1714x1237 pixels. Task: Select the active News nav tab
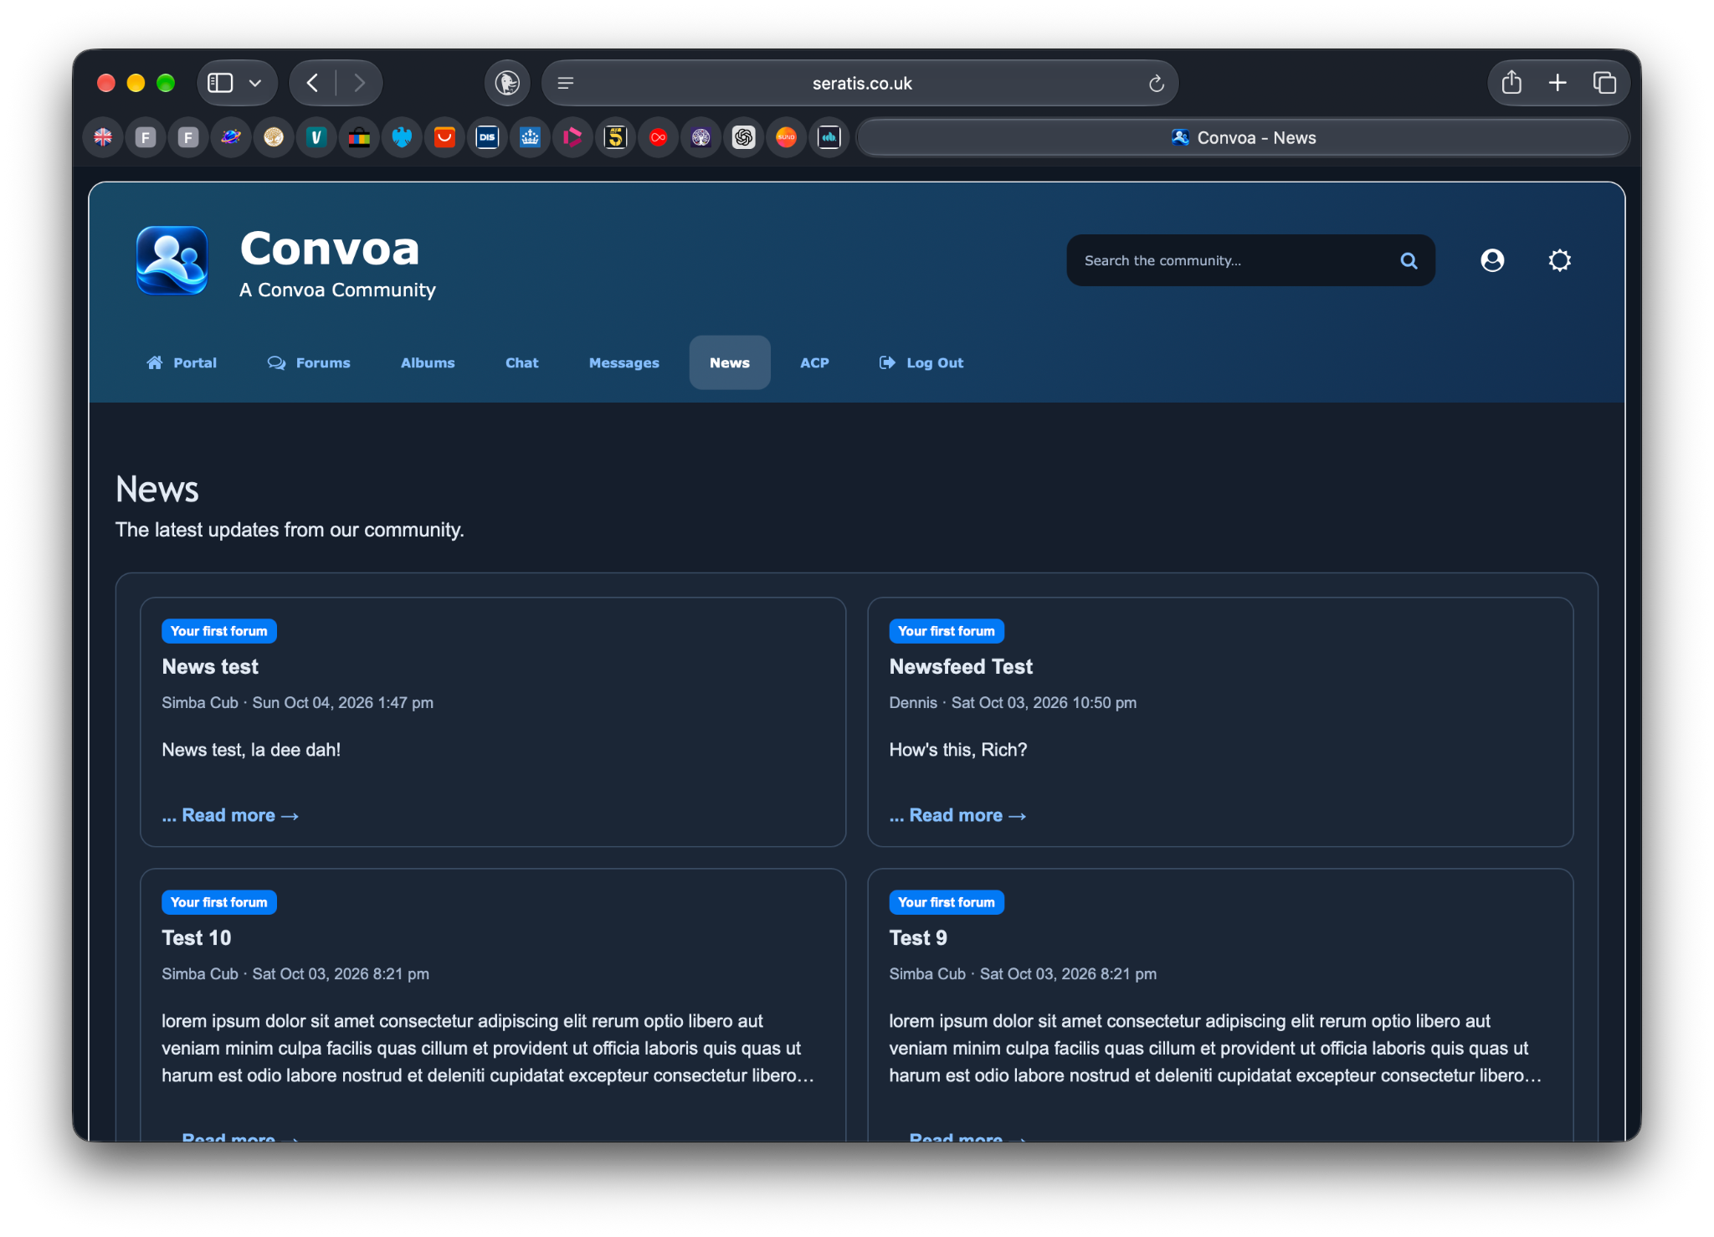pyautogui.click(x=730, y=362)
